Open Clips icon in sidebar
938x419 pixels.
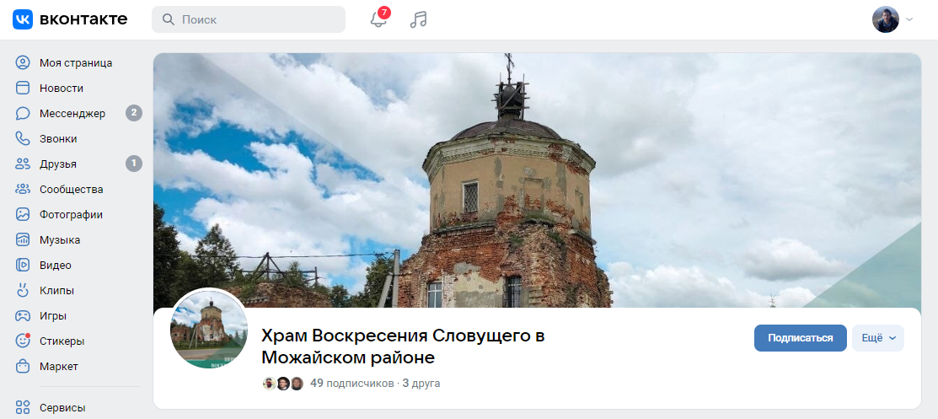click(x=23, y=290)
